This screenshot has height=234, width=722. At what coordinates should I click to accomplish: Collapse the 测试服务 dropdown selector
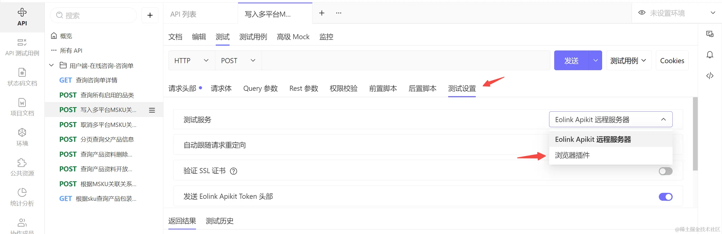[611, 120]
